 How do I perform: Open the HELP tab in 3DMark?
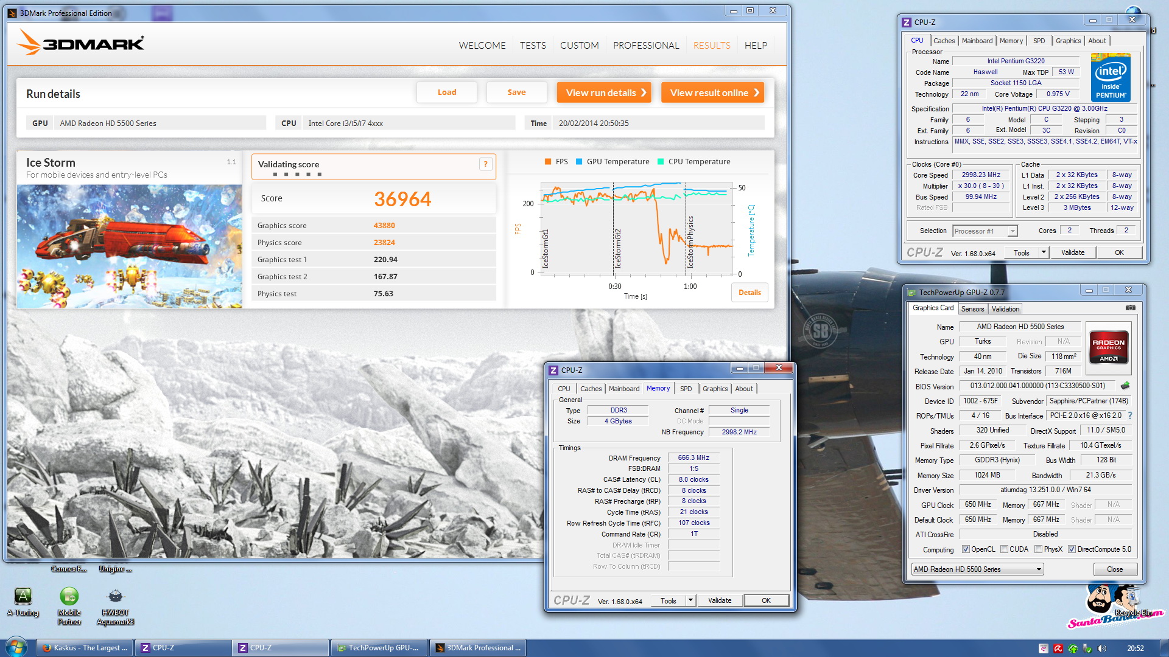pos(756,45)
